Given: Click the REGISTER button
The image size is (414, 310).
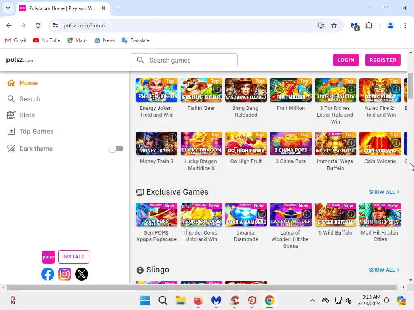Looking at the screenshot, I should pos(383,60).
